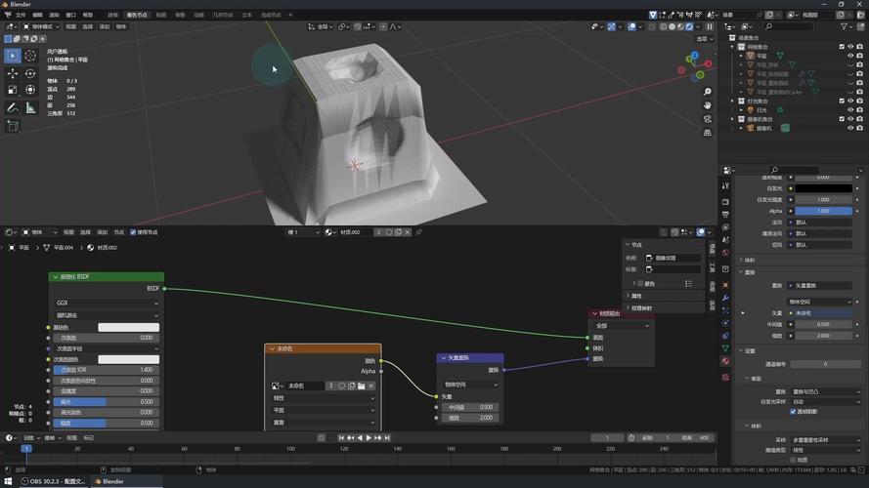This screenshot has height=488, width=869.
Task: Open the outliner filter funnel
Action: pos(844,26)
